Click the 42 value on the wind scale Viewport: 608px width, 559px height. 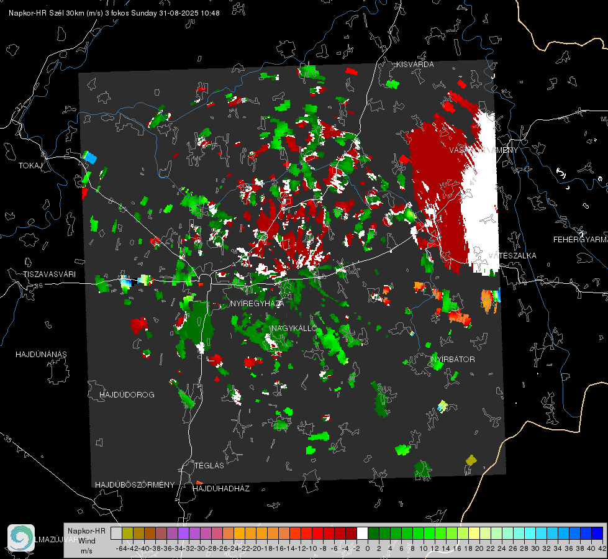[x=602, y=548]
